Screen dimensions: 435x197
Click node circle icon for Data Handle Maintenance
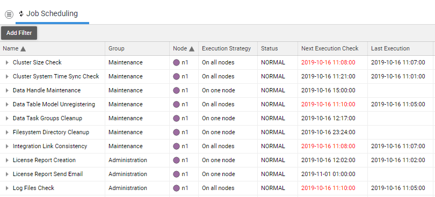[x=177, y=91]
